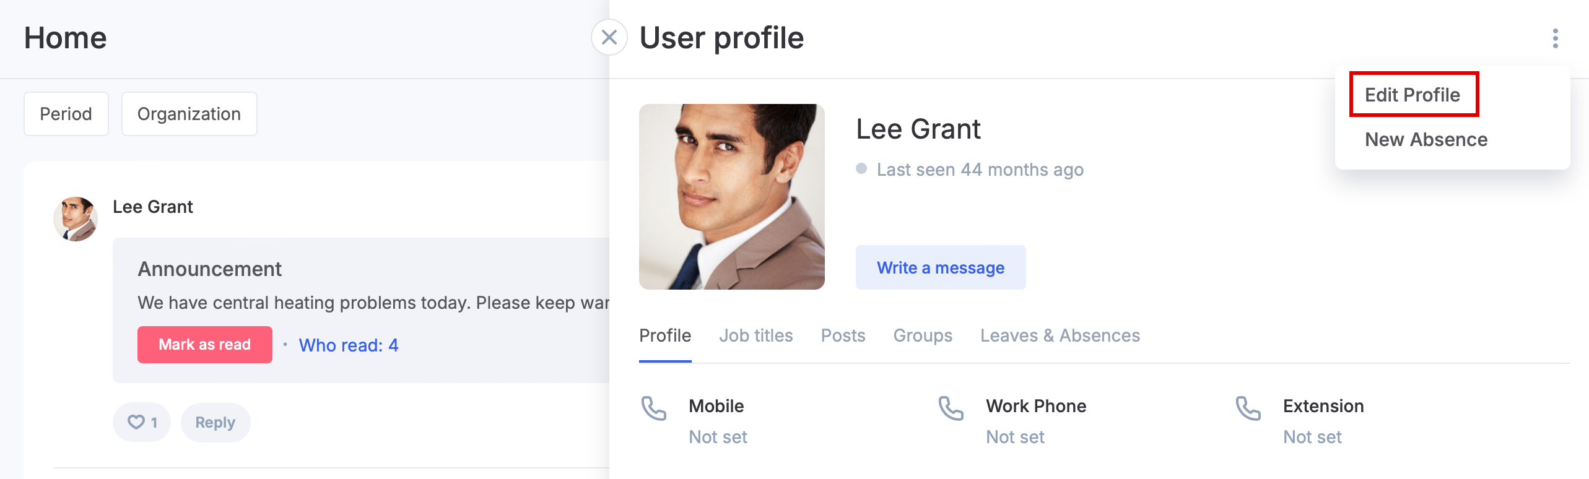Open the Who read: 4 link
Image resolution: width=1589 pixels, height=479 pixels.
click(349, 345)
